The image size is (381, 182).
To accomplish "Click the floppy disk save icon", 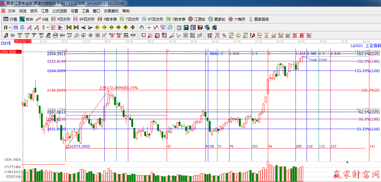I will (x=200, y=27).
